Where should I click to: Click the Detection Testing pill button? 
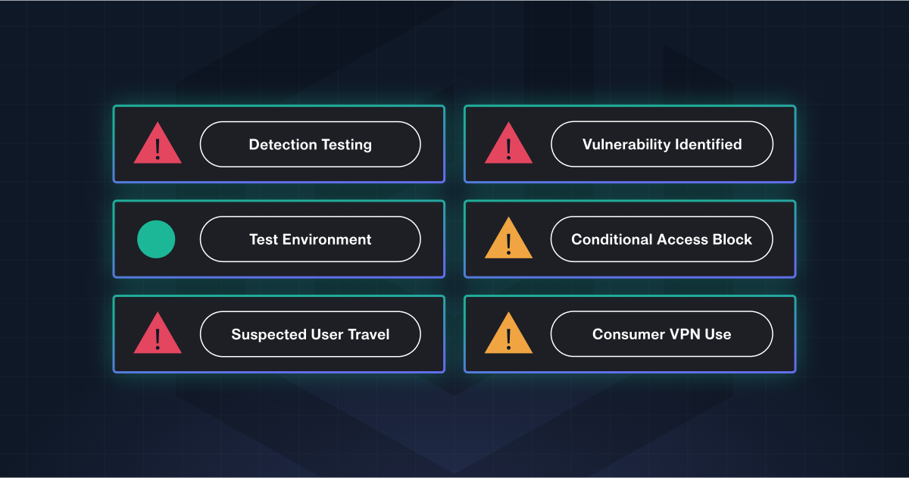(x=310, y=144)
